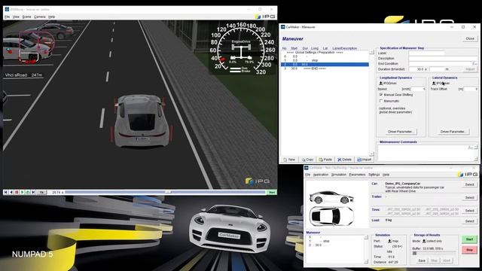Jump to movie start in IPGMovie playback bar
The image size is (482, 271).
point(5,193)
